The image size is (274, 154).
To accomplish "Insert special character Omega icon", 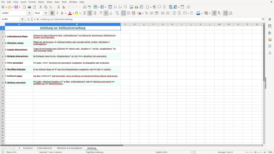I will 147,7.
